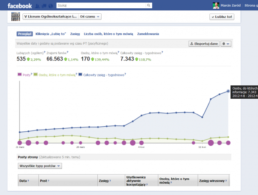Open Marcin Zaród profile link
Image resolution: width=258 pixels, height=195 pixels.
coord(231,5)
